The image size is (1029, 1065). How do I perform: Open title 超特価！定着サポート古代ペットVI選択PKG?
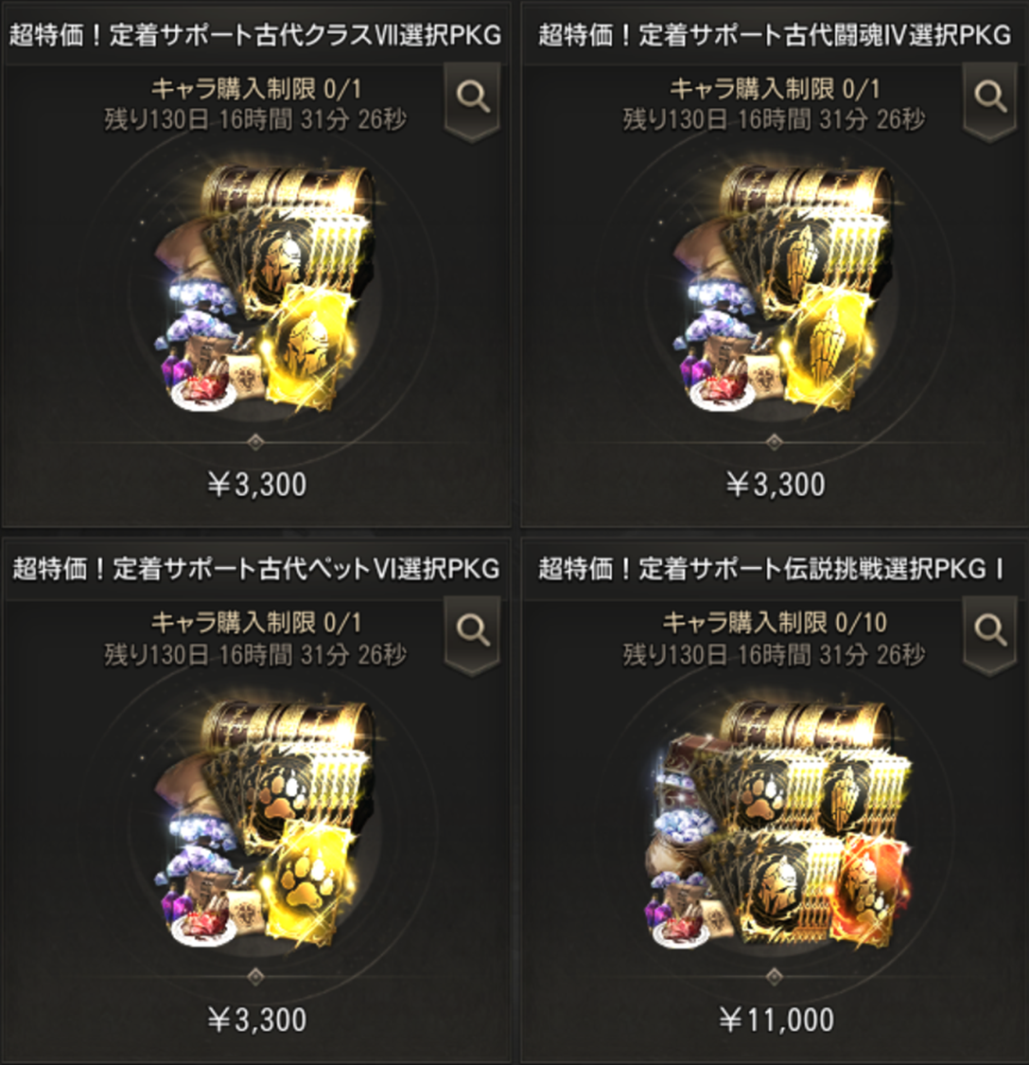coord(255,569)
